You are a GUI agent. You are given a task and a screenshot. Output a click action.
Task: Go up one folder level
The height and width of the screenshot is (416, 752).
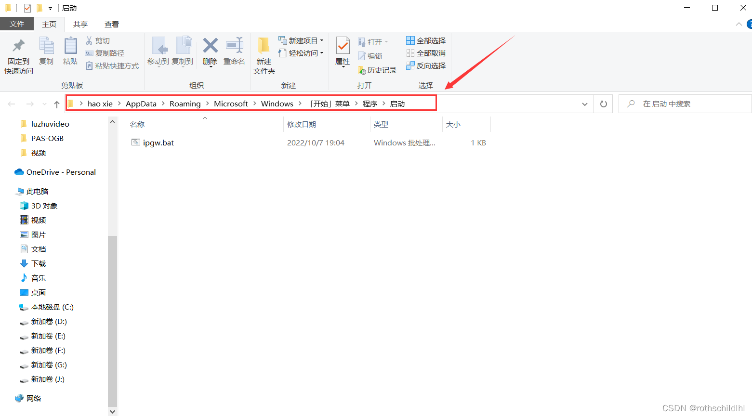coord(57,104)
